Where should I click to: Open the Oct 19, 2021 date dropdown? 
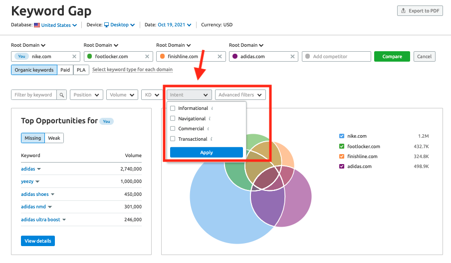(x=174, y=25)
